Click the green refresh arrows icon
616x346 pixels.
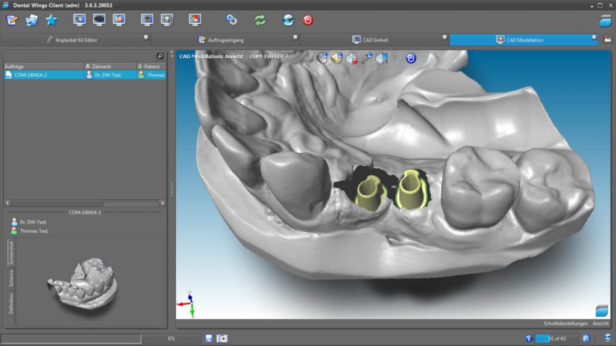click(x=260, y=20)
